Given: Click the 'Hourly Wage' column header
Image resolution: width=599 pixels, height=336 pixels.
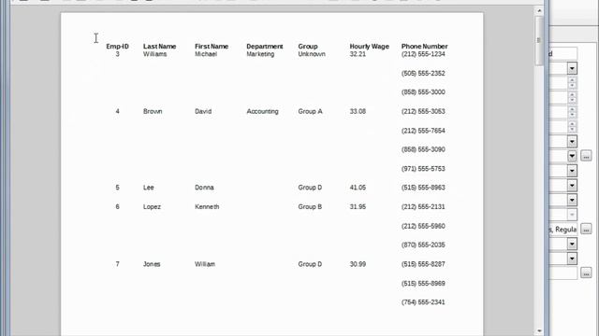Looking at the screenshot, I should tap(369, 46).
